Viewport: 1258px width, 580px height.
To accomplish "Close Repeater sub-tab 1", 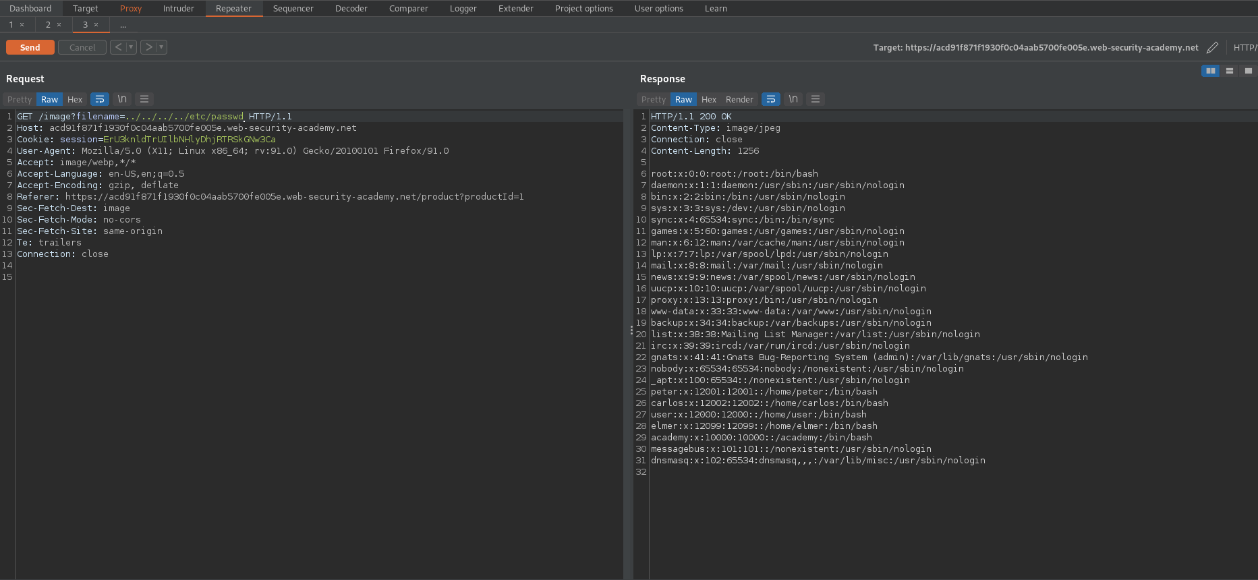I will click(x=22, y=25).
